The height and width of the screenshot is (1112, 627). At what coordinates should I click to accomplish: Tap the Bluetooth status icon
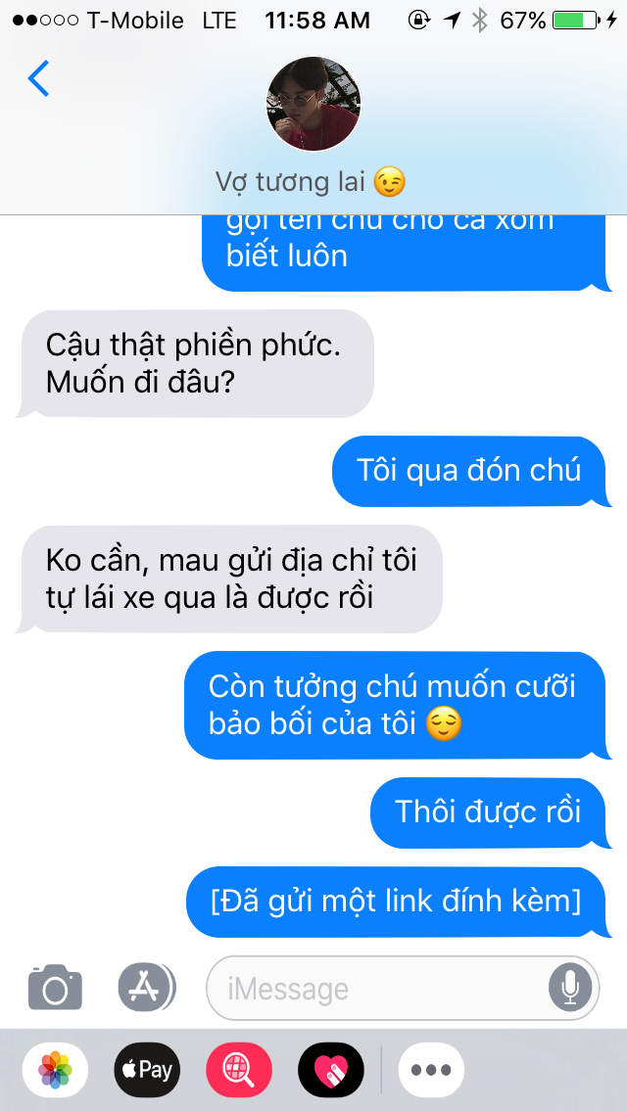click(x=481, y=21)
